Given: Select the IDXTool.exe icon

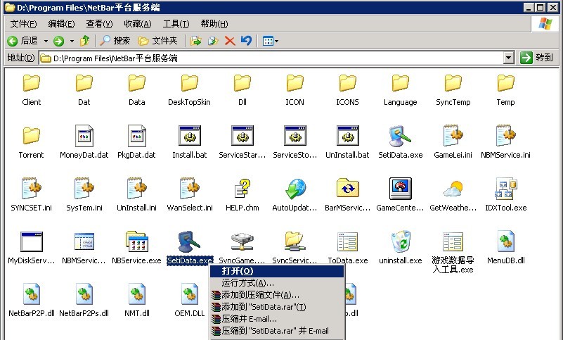Looking at the screenshot, I should tap(505, 188).
